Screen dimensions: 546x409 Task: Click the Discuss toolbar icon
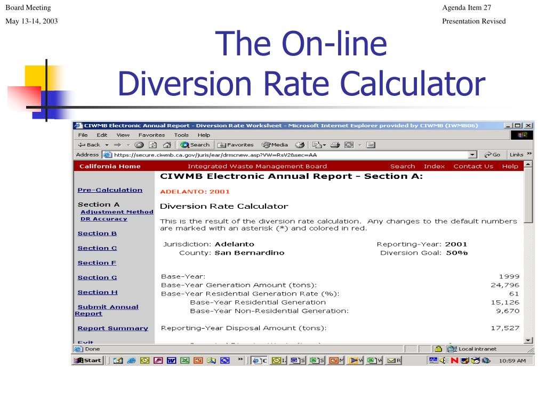coord(371,145)
